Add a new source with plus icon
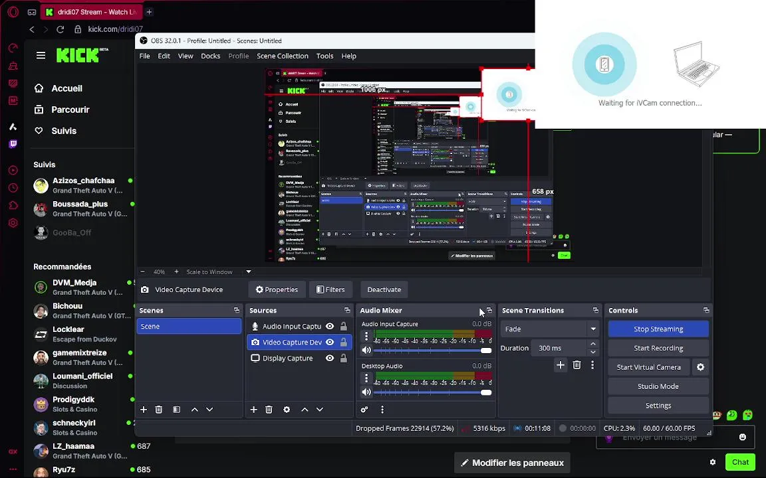 pos(253,410)
